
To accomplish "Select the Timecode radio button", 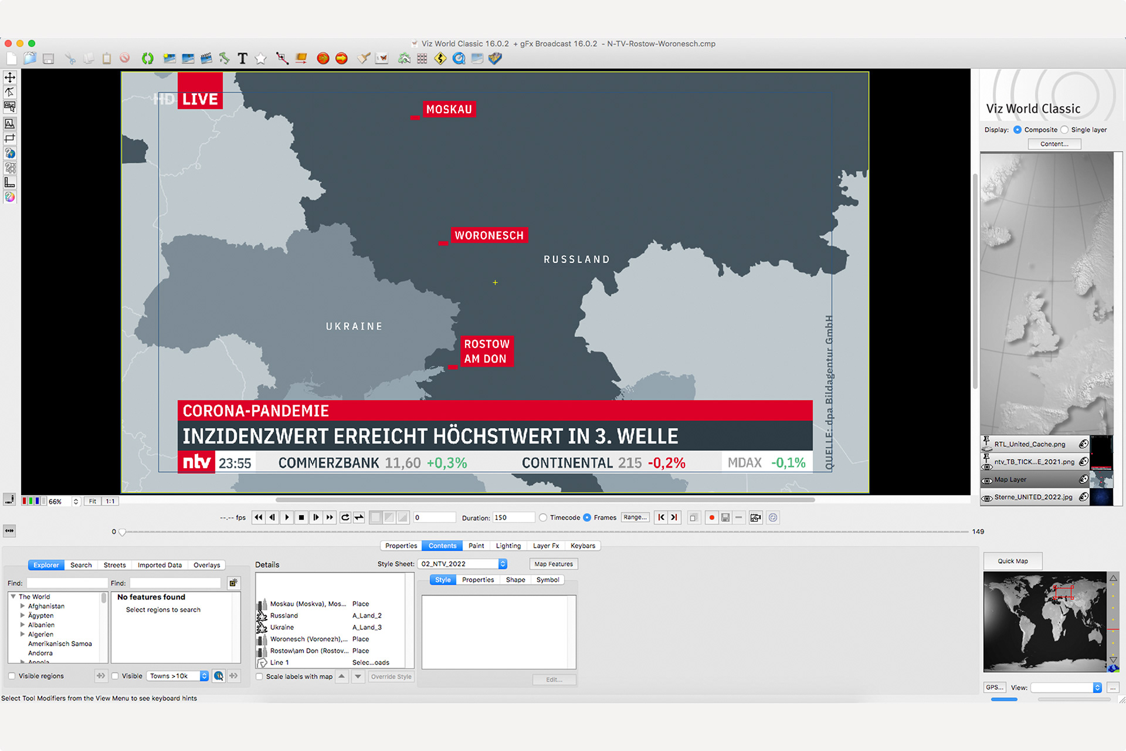I will (x=543, y=517).
